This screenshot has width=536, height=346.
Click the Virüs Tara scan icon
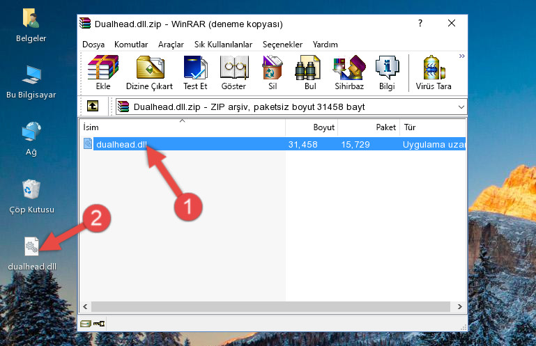click(434, 72)
